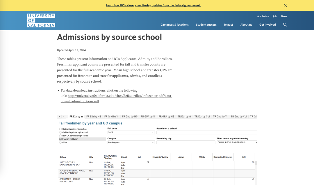Open the tab list dropdown arrow
The image size is (314, 185).
point(59,116)
